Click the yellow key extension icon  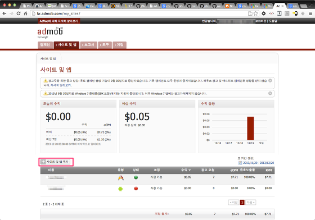click(295, 13)
